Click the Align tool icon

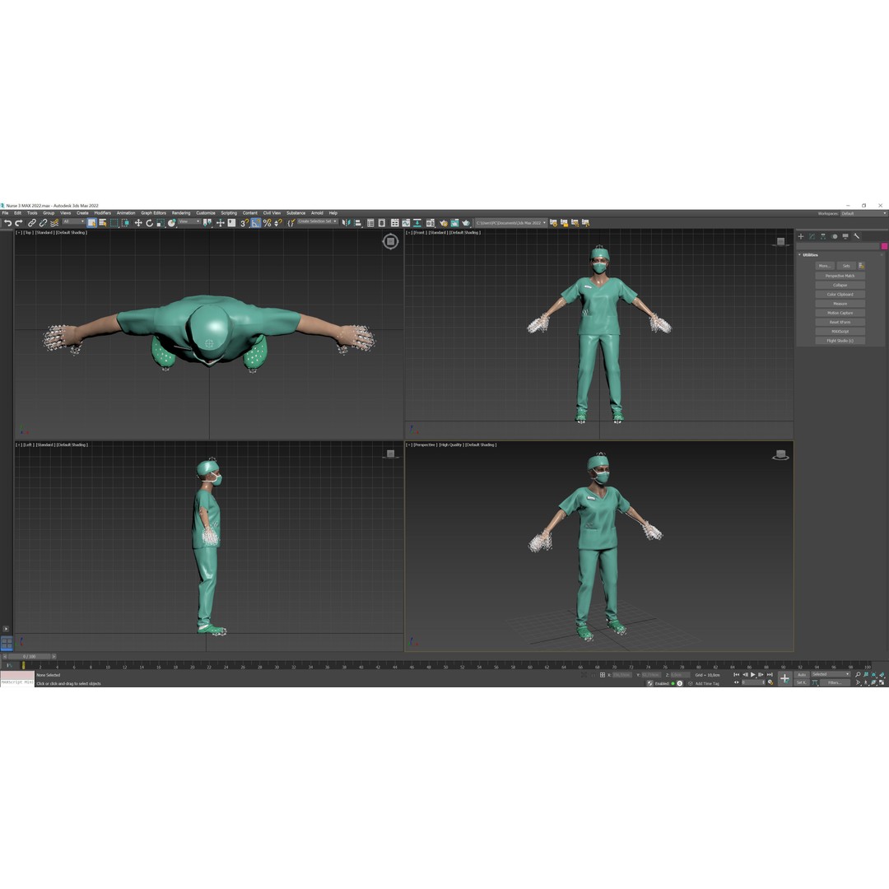click(x=358, y=223)
